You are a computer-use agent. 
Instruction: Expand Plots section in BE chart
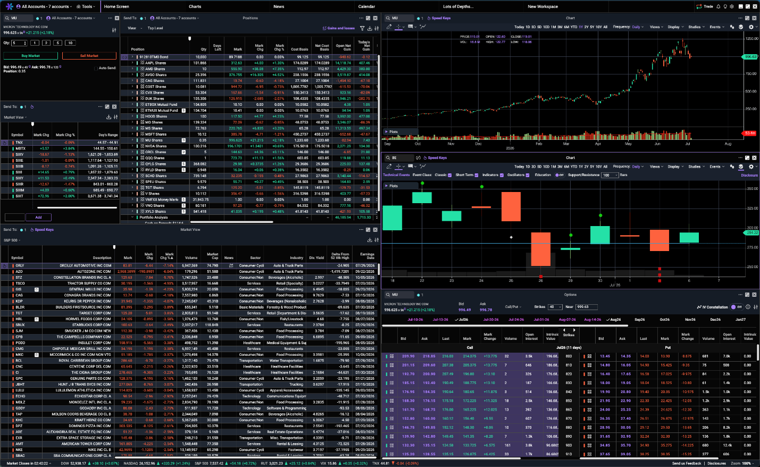[x=386, y=186]
